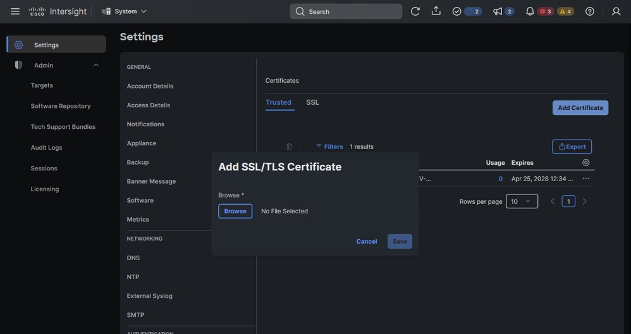Click the Cisco Intersight logo

(58, 11)
